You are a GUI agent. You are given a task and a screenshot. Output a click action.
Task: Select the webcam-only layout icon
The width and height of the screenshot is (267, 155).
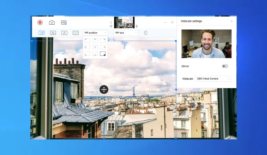(64, 33)
